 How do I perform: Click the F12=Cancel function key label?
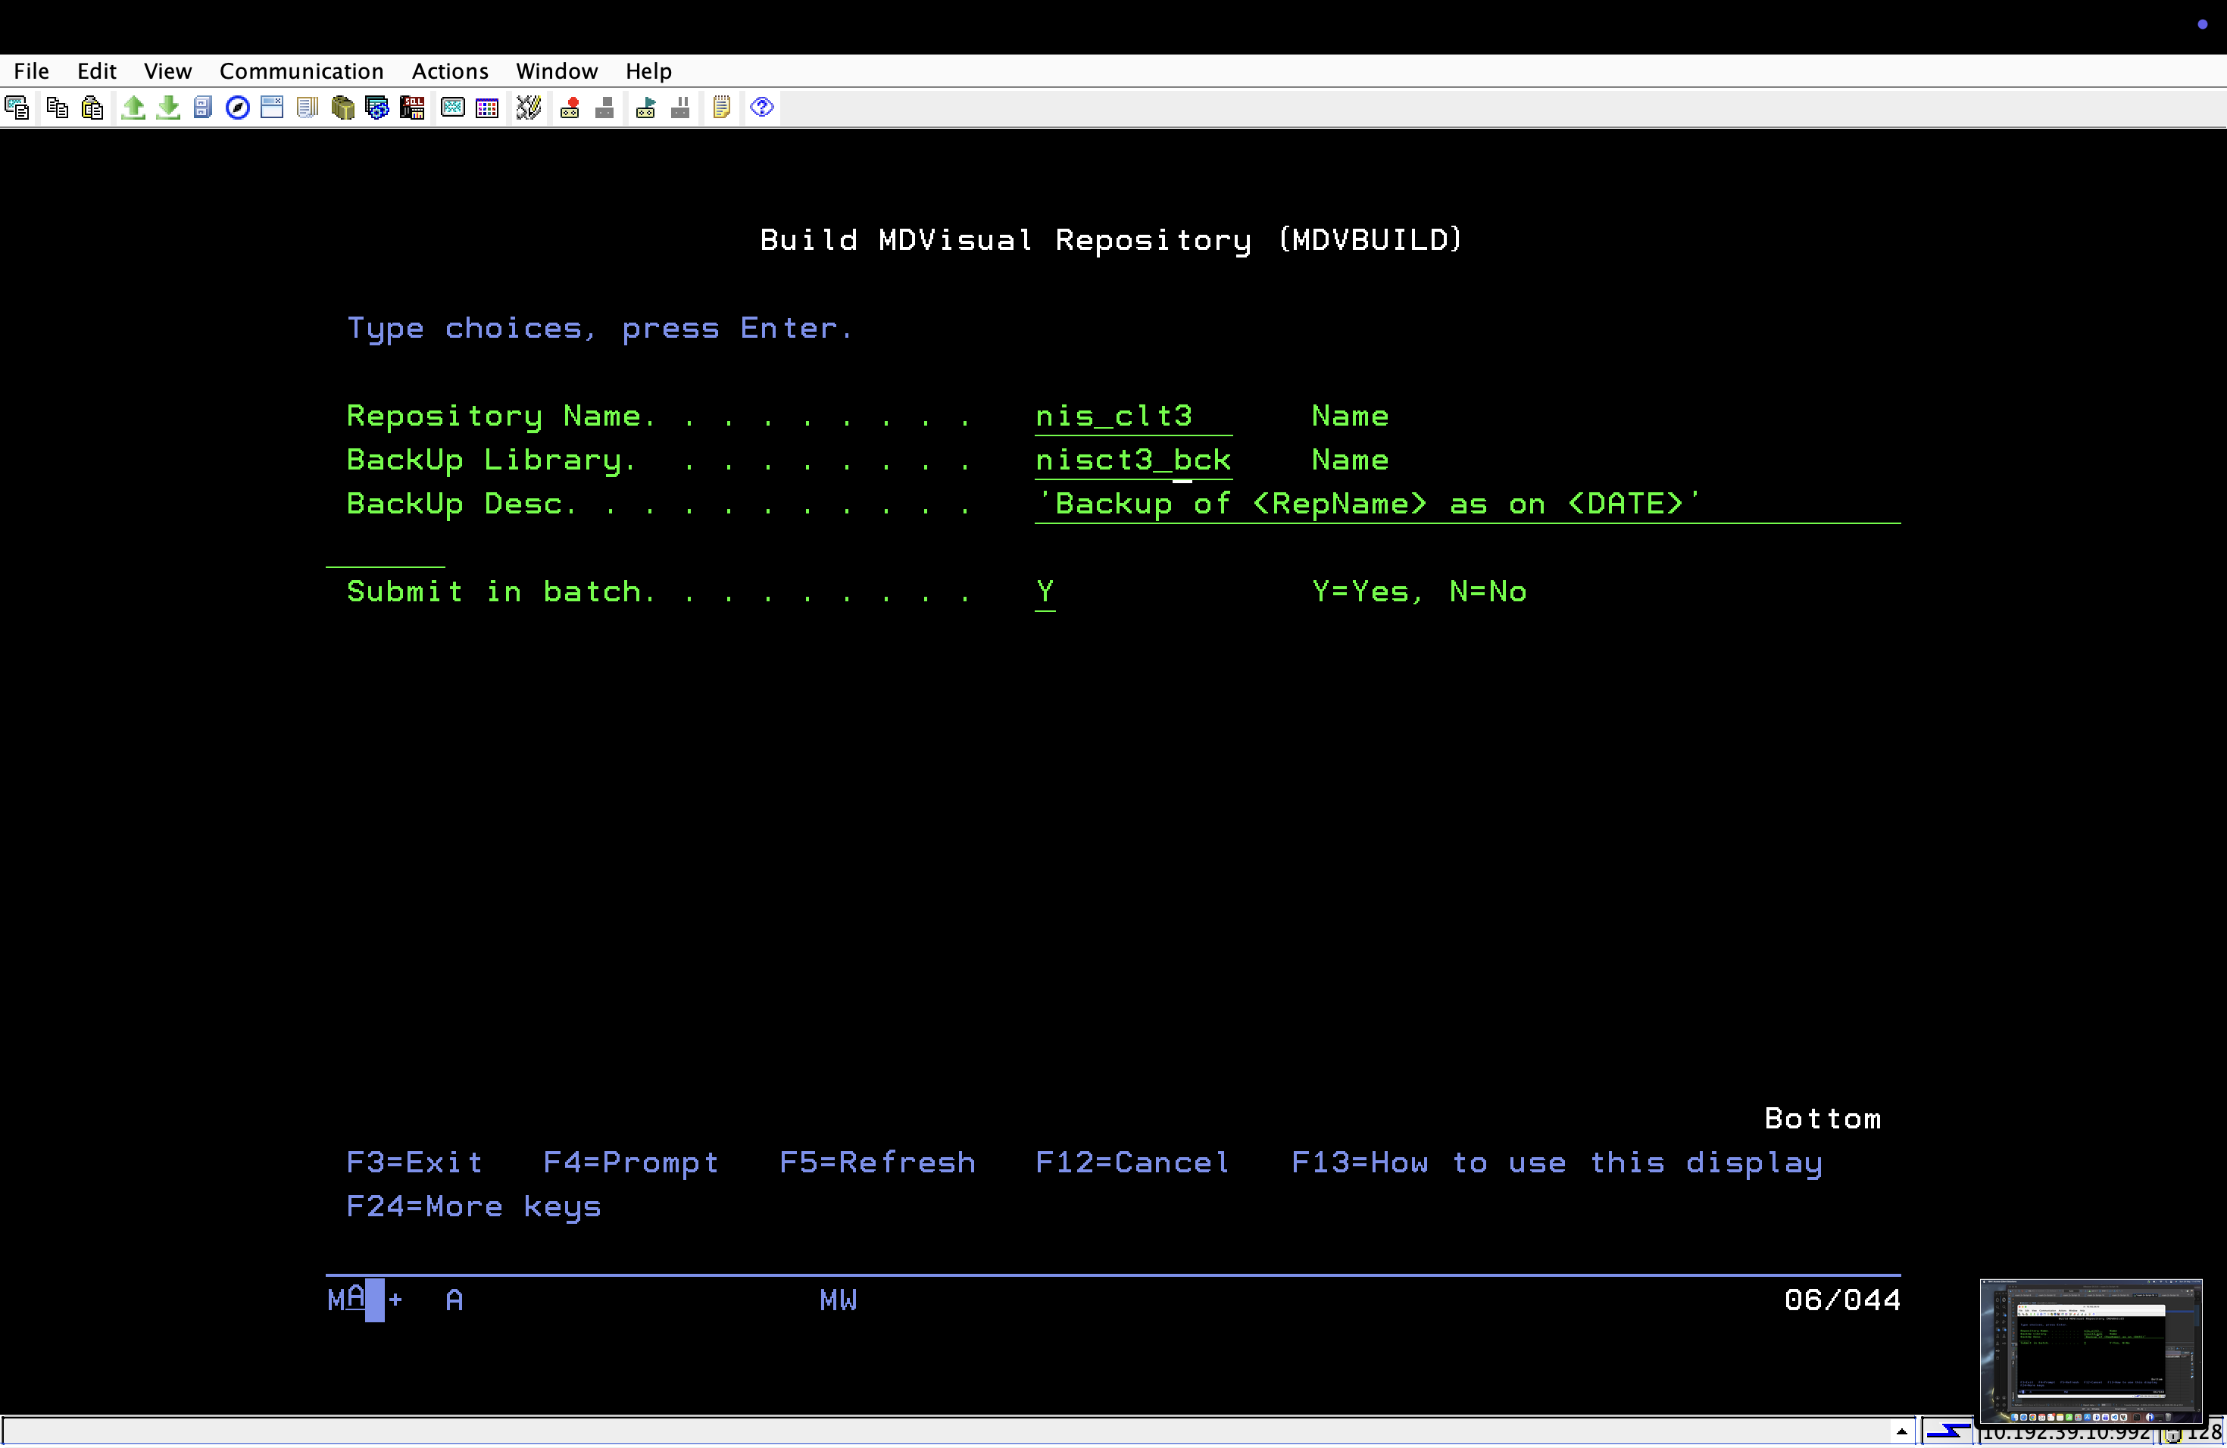[x=1132, y=1162]
